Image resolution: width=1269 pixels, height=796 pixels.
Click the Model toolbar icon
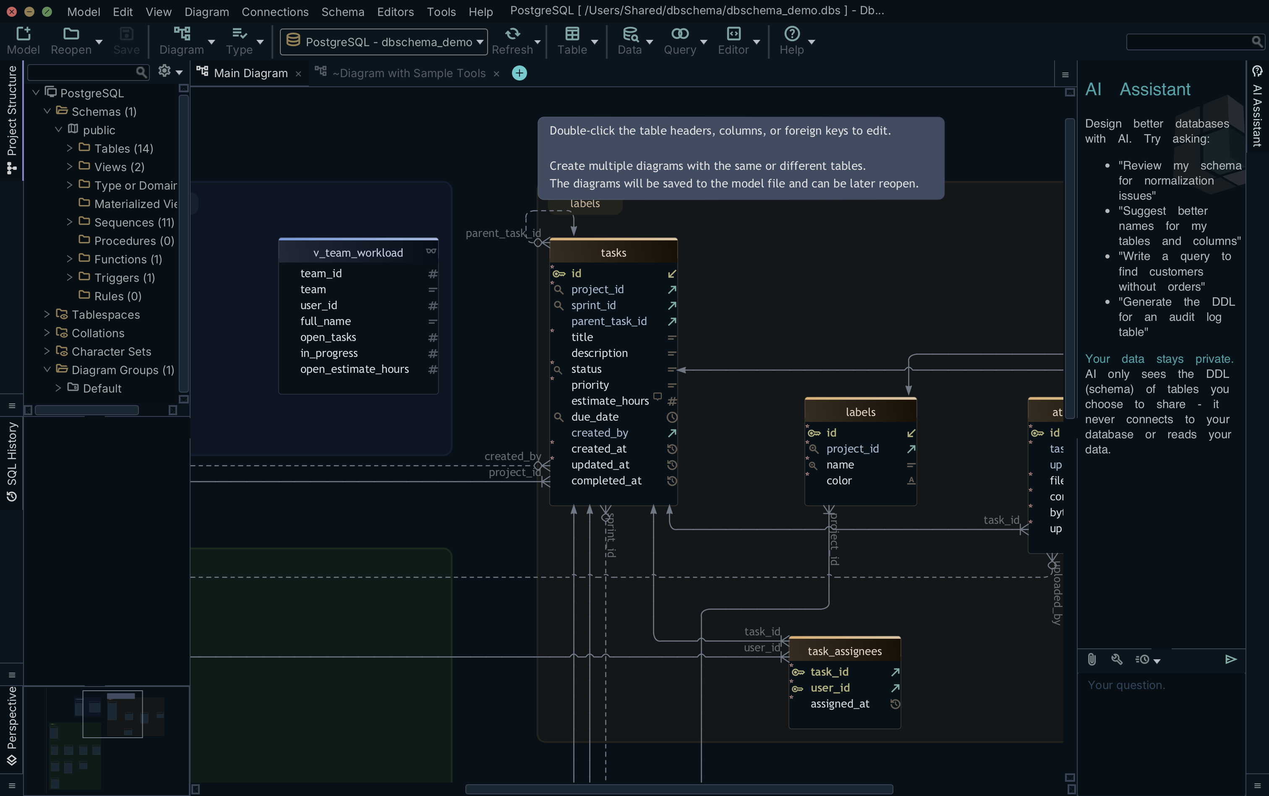tap(23, 34)
